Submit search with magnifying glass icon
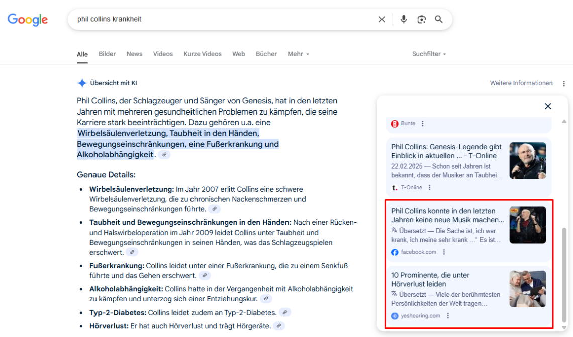Screen dimensions: 573x337 (438, 19)
